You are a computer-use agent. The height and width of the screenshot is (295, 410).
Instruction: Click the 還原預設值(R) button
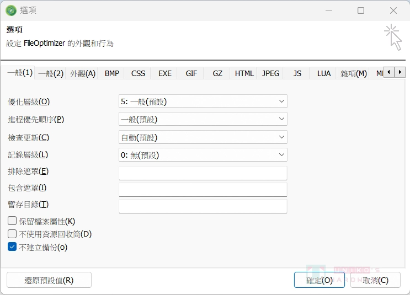pyautogui.click(x=49, y=280)
